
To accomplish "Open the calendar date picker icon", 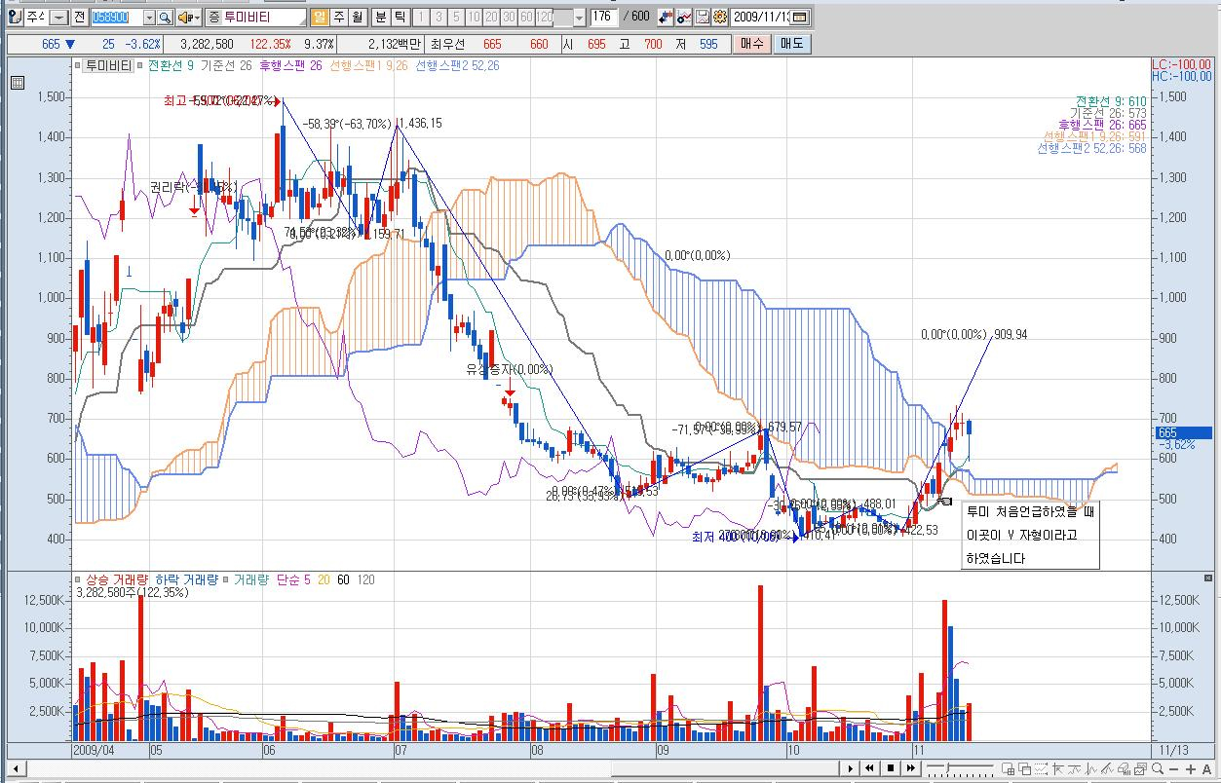I will pos(799,18).
